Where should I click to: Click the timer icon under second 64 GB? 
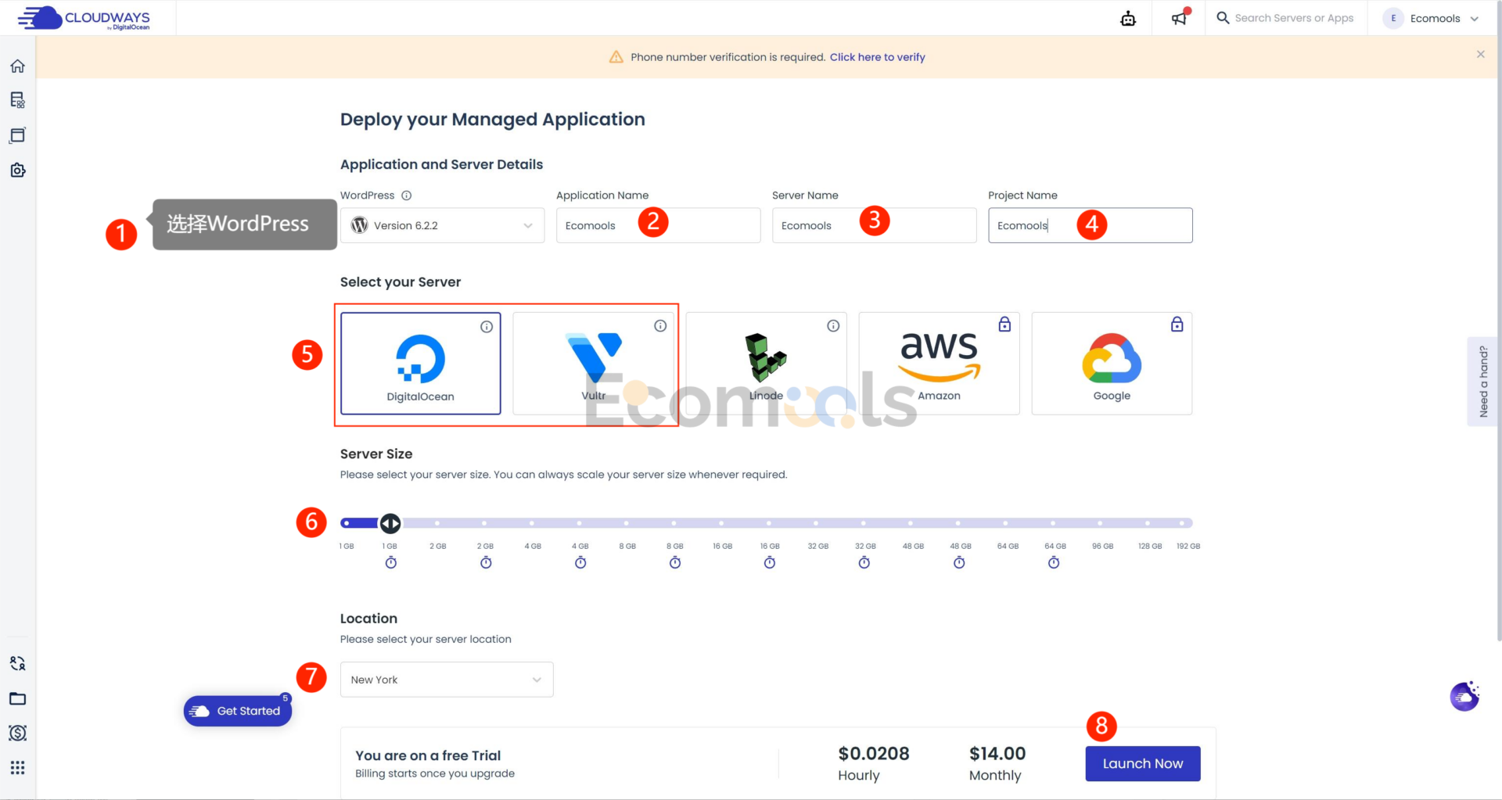click(1054, 562)
